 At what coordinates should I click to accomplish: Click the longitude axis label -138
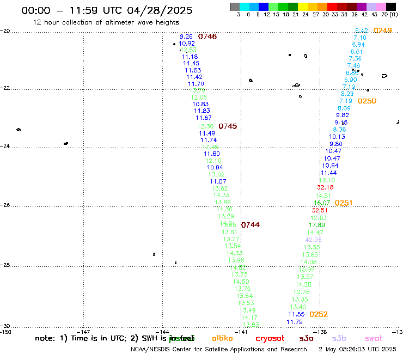click(x=320, y=332)
